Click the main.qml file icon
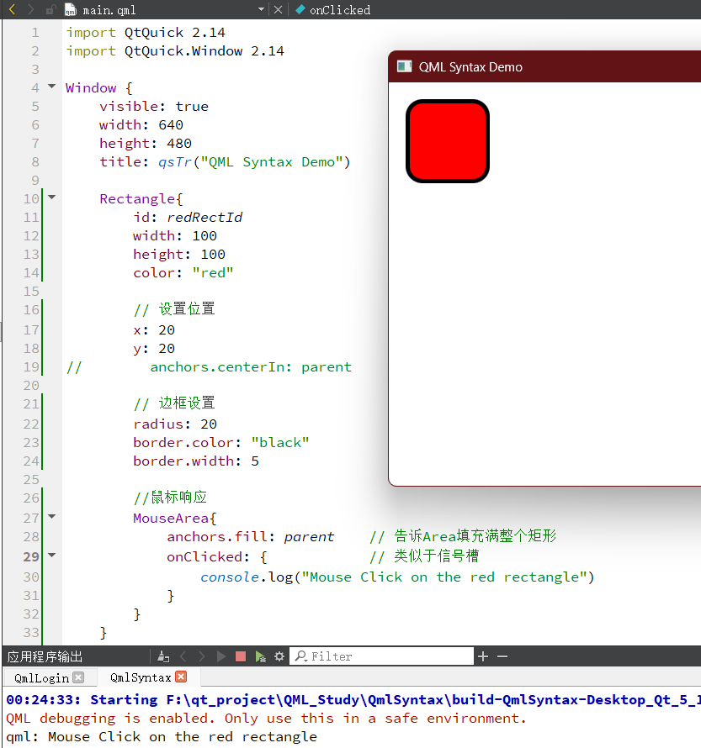Screen dimensions: 701x748 [71, 9]
